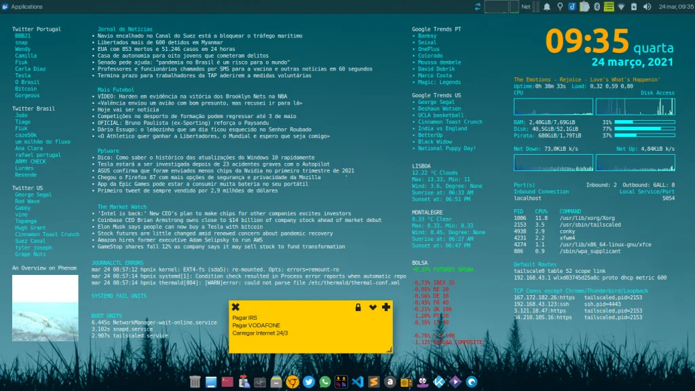Click 'Jornal de Notícias' feed heading
Image resolution: width=695 pixels, height=391 pixels.
(x=125, y=29)
